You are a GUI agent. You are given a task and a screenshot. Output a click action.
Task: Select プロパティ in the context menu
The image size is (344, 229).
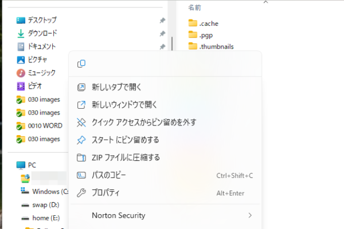click(106, 193)
